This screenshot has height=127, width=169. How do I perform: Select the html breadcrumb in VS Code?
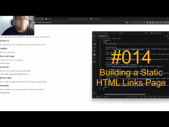pos(109,38)
